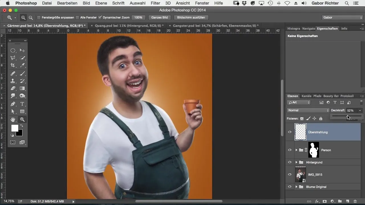Select the Pen tool
This screenshot has height=205, width=365.
[13, 104]
